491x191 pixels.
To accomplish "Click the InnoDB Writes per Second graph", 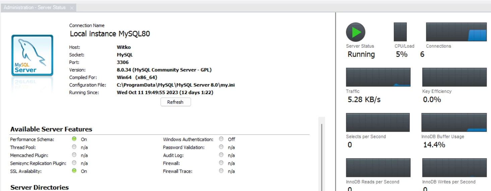I will click(454, 168).
